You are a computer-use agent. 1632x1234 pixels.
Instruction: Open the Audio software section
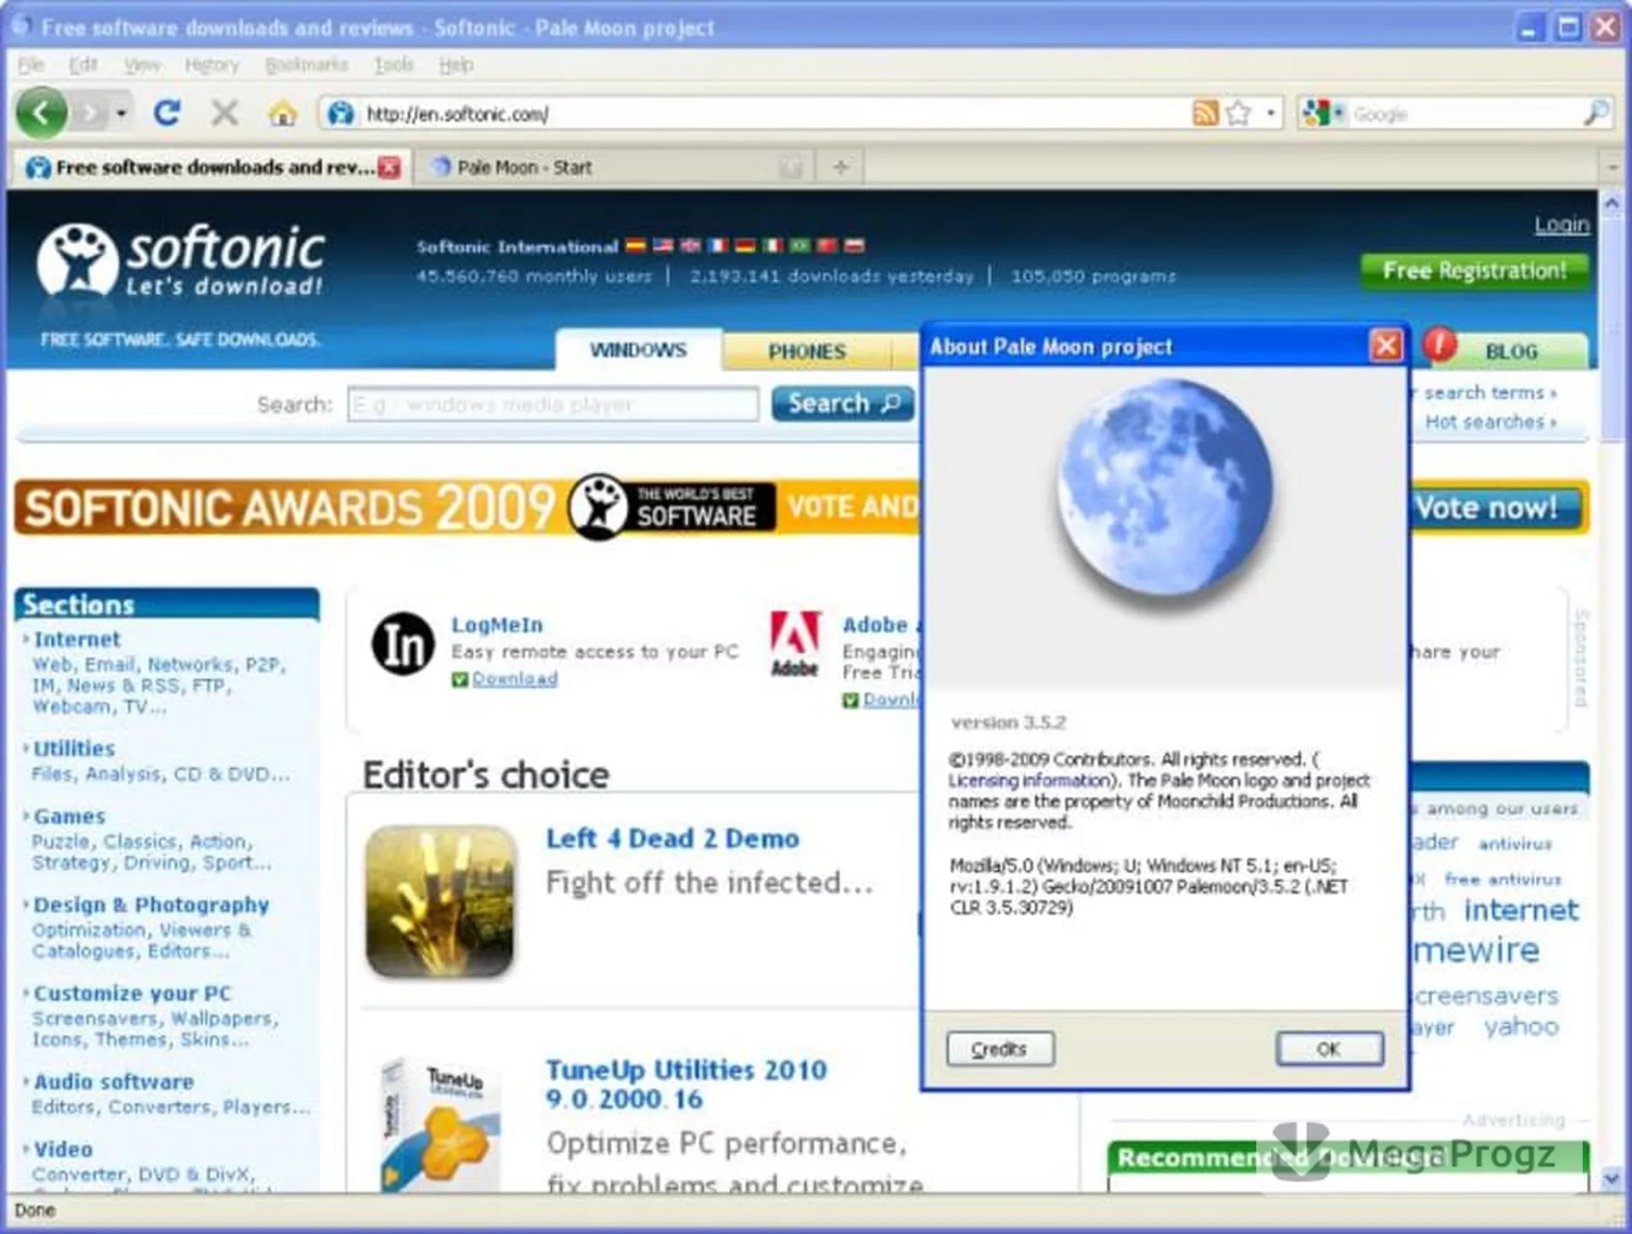(x=113, y=1082)
